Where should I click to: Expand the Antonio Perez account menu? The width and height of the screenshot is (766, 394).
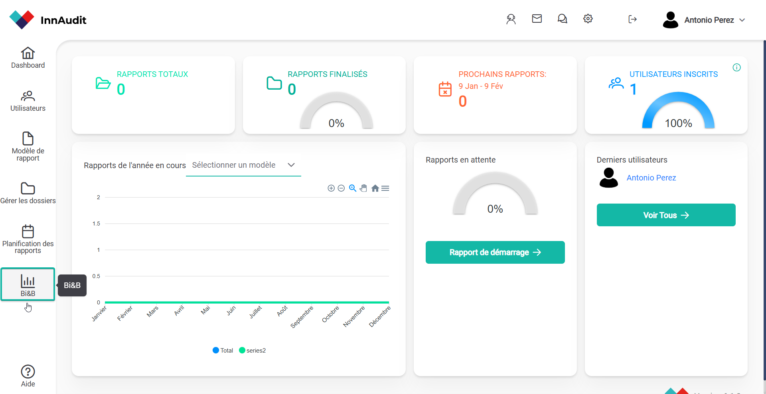coord(704,20)
